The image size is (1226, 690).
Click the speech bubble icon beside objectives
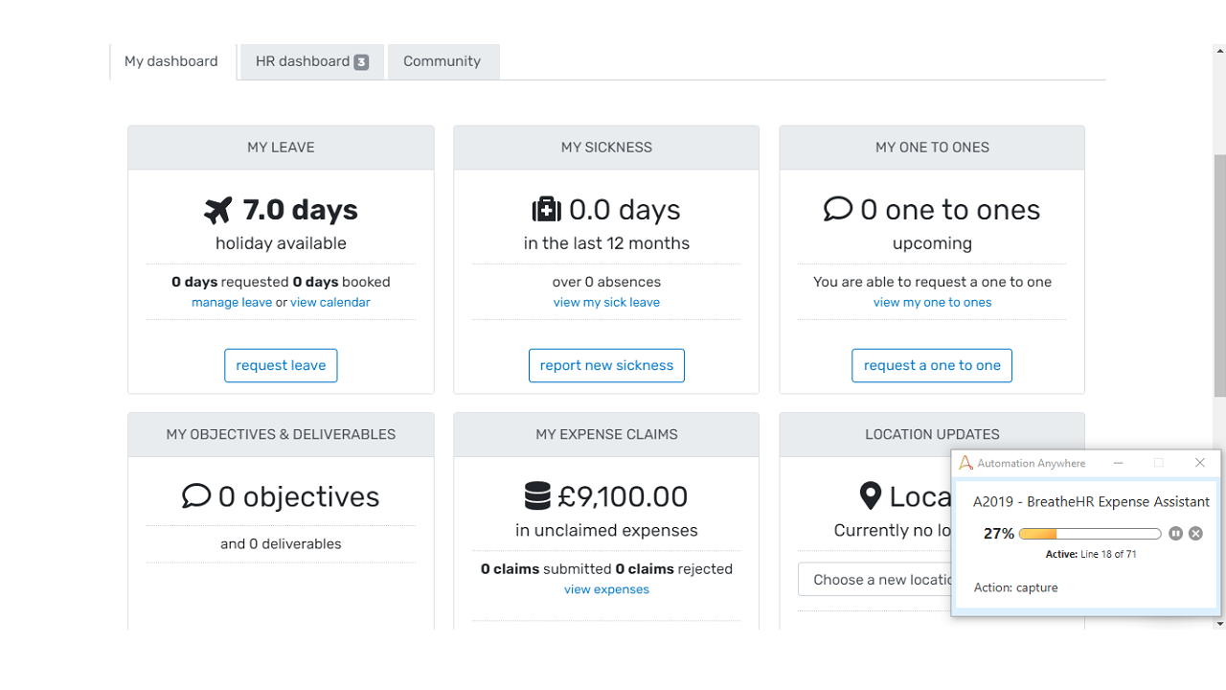tap(195, 496)
